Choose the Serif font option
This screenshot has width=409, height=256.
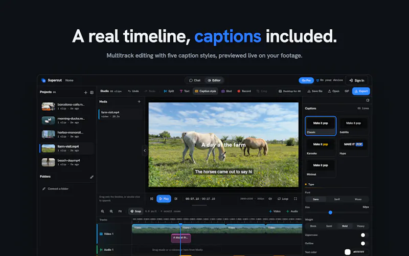click(x=337, y=199)
